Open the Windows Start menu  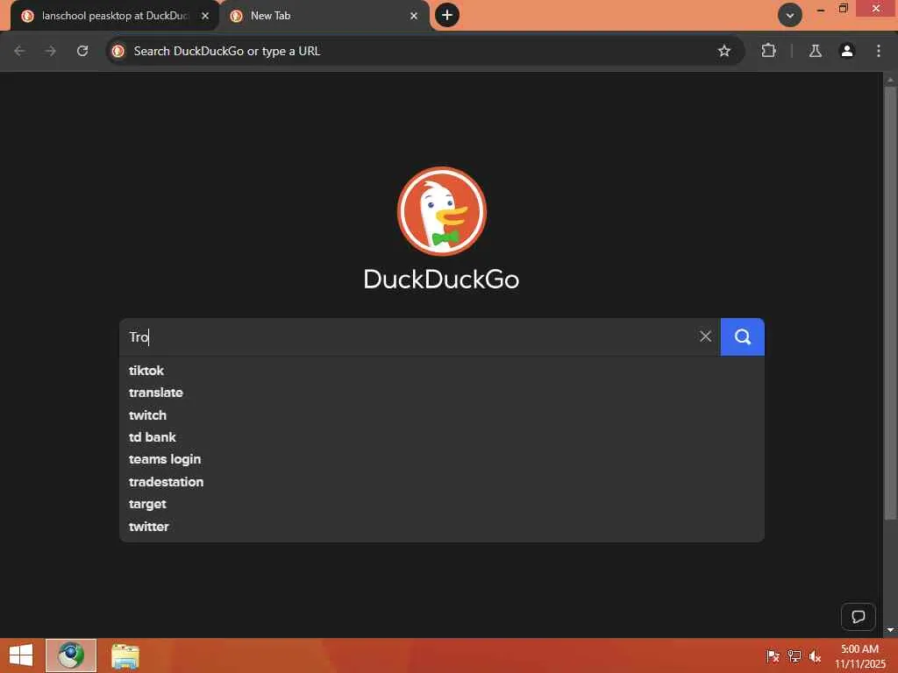pos(21,655)
